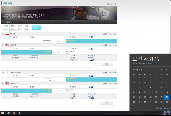Open the start date year dropdown

14,26
